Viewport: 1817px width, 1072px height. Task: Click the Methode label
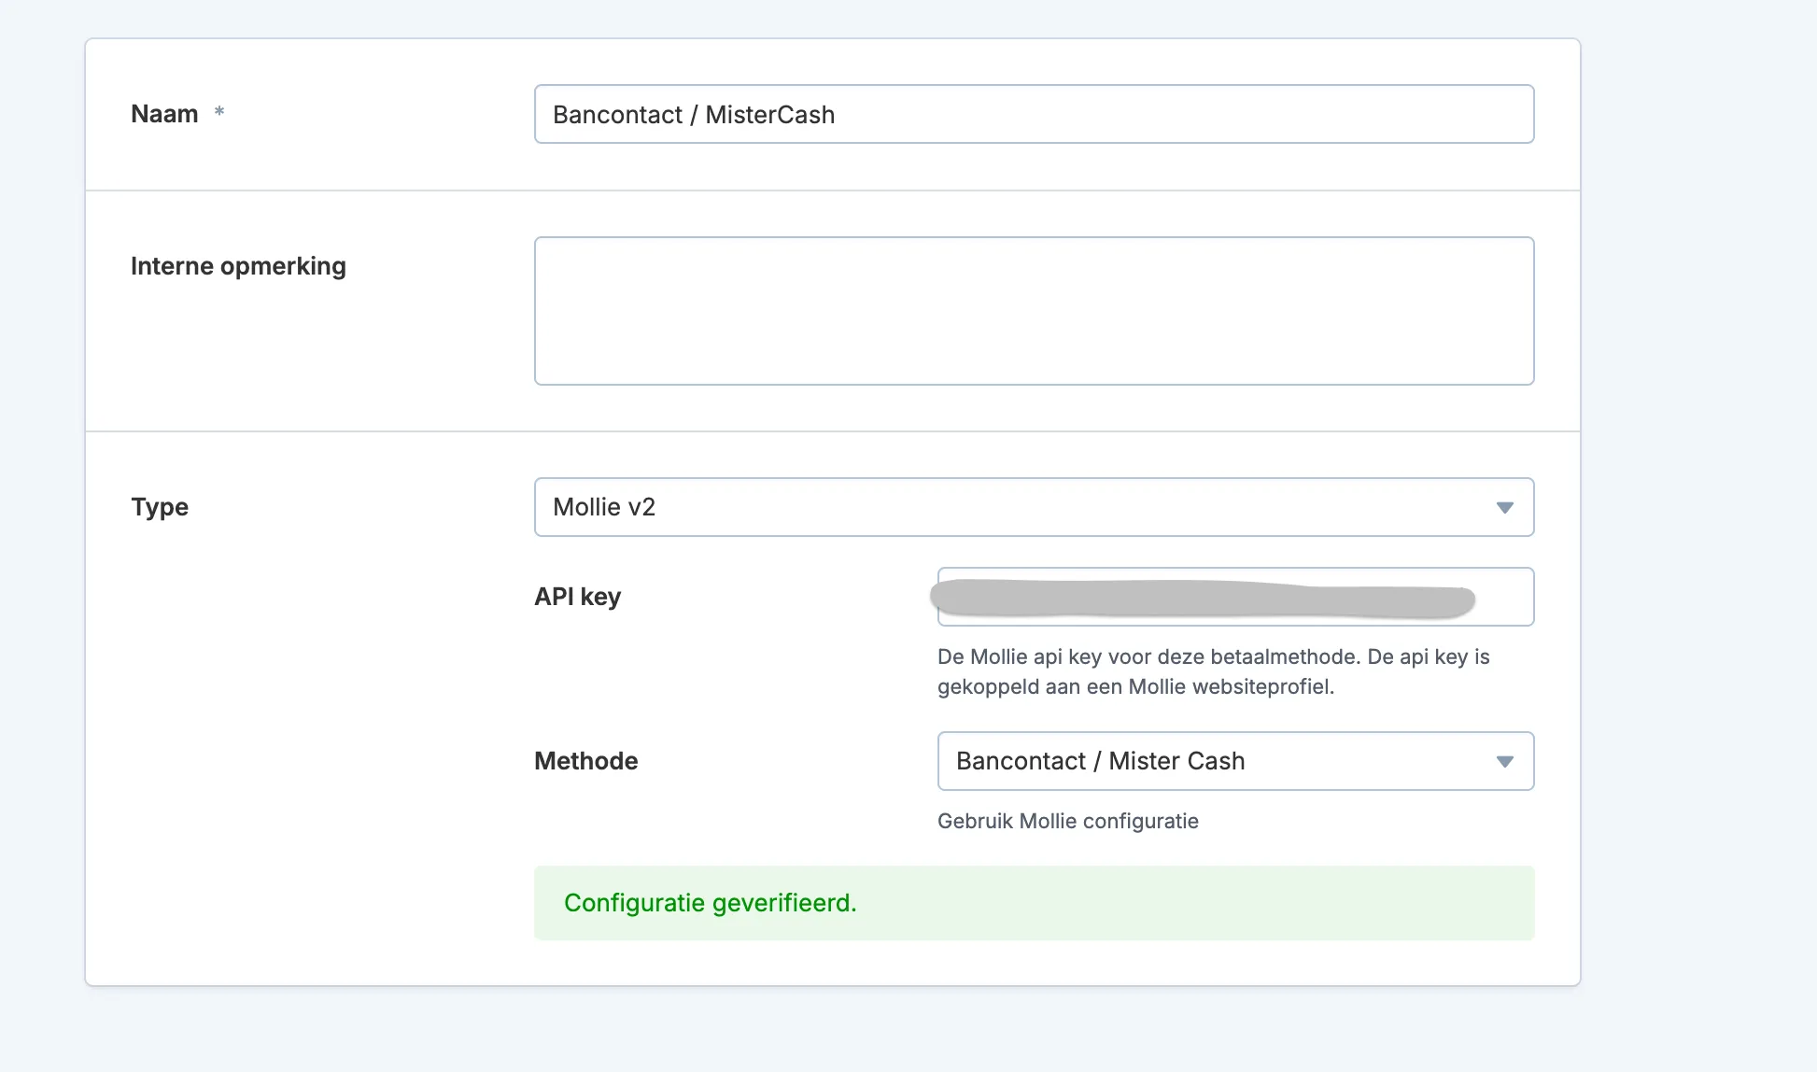(x=586, y=761)
